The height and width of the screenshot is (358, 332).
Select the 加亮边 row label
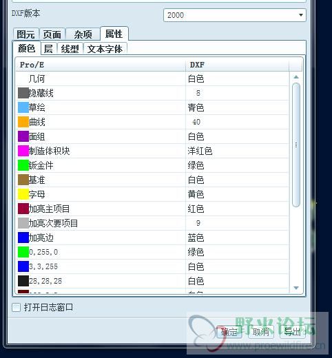tap(41, 238)
